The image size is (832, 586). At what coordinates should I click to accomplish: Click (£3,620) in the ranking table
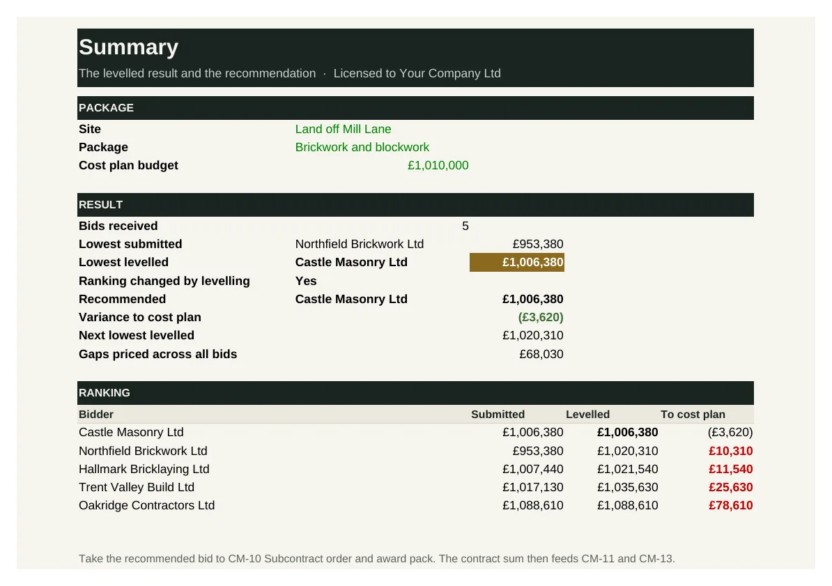click(x=730, y=432)
